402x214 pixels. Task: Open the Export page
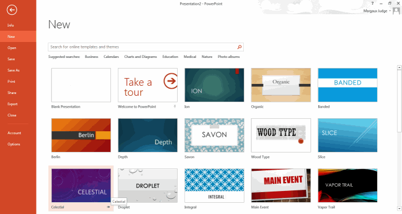[12, 104]
